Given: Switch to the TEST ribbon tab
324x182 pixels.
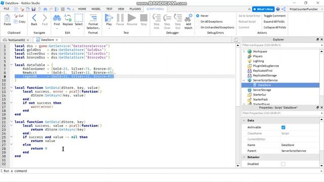Looking at the screenshot, I should pos(109,9).
